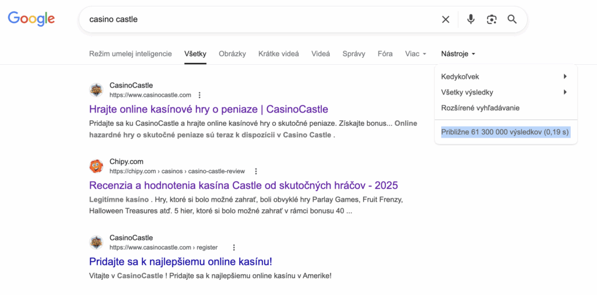The height and width of the screenshot is (295, 597).
Task: Click the magnifying glass search button
Action: (512, 19)
